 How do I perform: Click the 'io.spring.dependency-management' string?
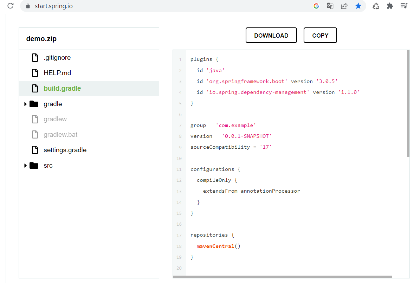coord(258,92)
